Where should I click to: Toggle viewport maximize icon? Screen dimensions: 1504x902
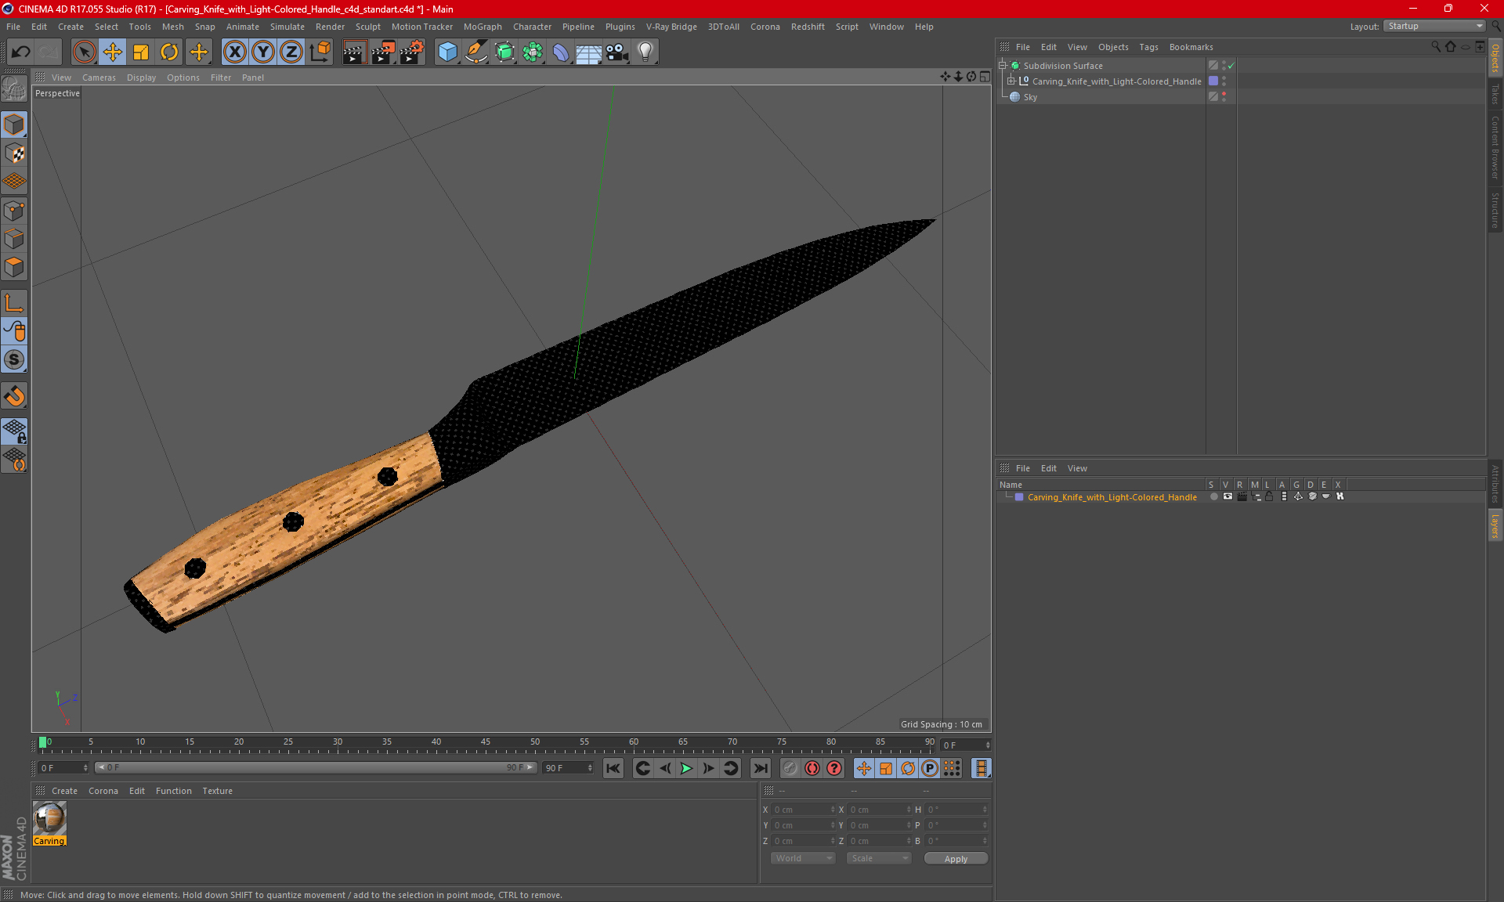click(x=985, y=77)
